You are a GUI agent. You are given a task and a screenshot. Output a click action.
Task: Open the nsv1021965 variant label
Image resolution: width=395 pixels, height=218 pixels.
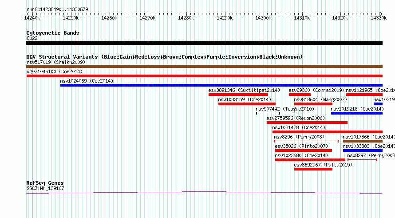[370, 90]
